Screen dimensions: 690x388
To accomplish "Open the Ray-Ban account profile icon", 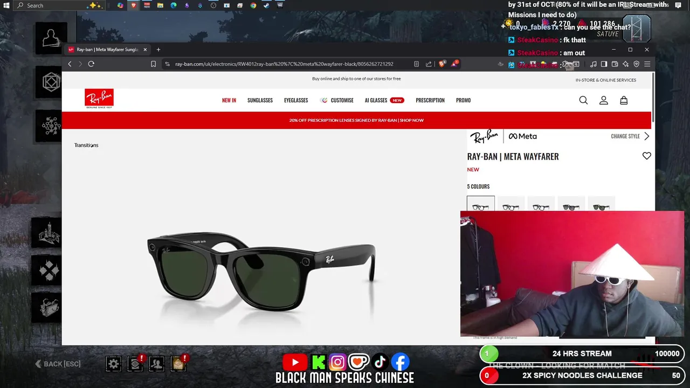I will point(604,100).
